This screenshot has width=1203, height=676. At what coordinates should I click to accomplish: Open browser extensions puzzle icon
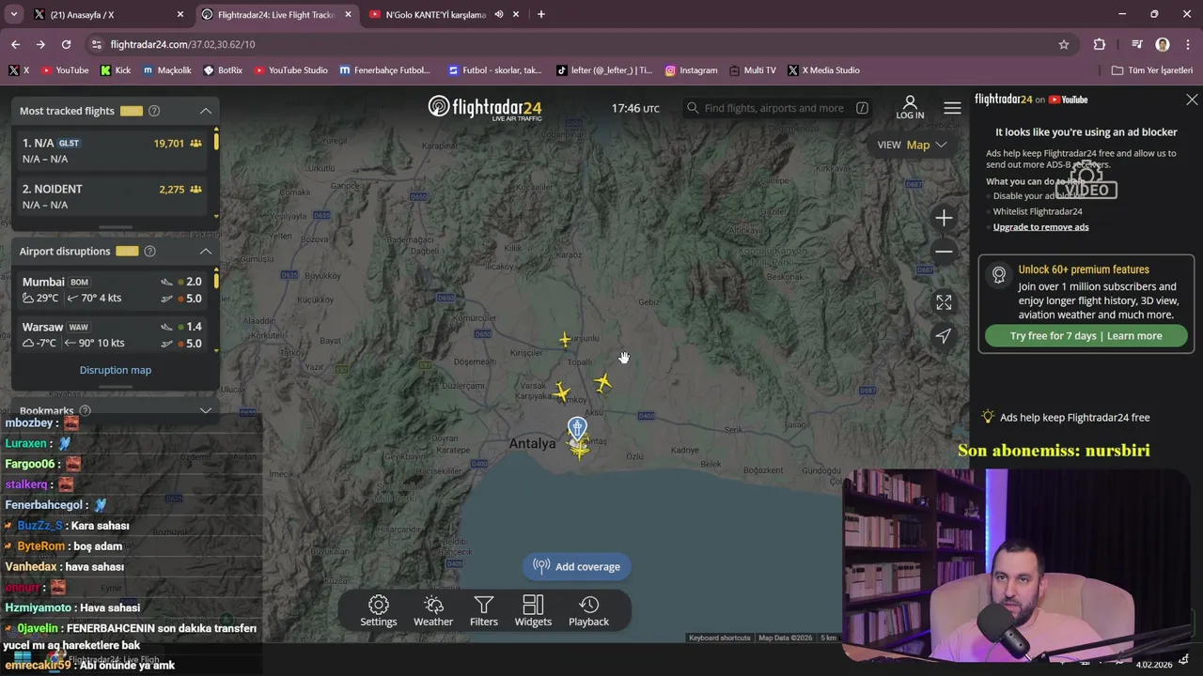tap(1100, 44)
